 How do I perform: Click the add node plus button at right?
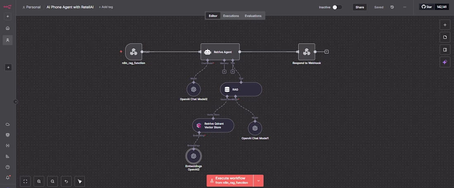(x=445, y=25)
